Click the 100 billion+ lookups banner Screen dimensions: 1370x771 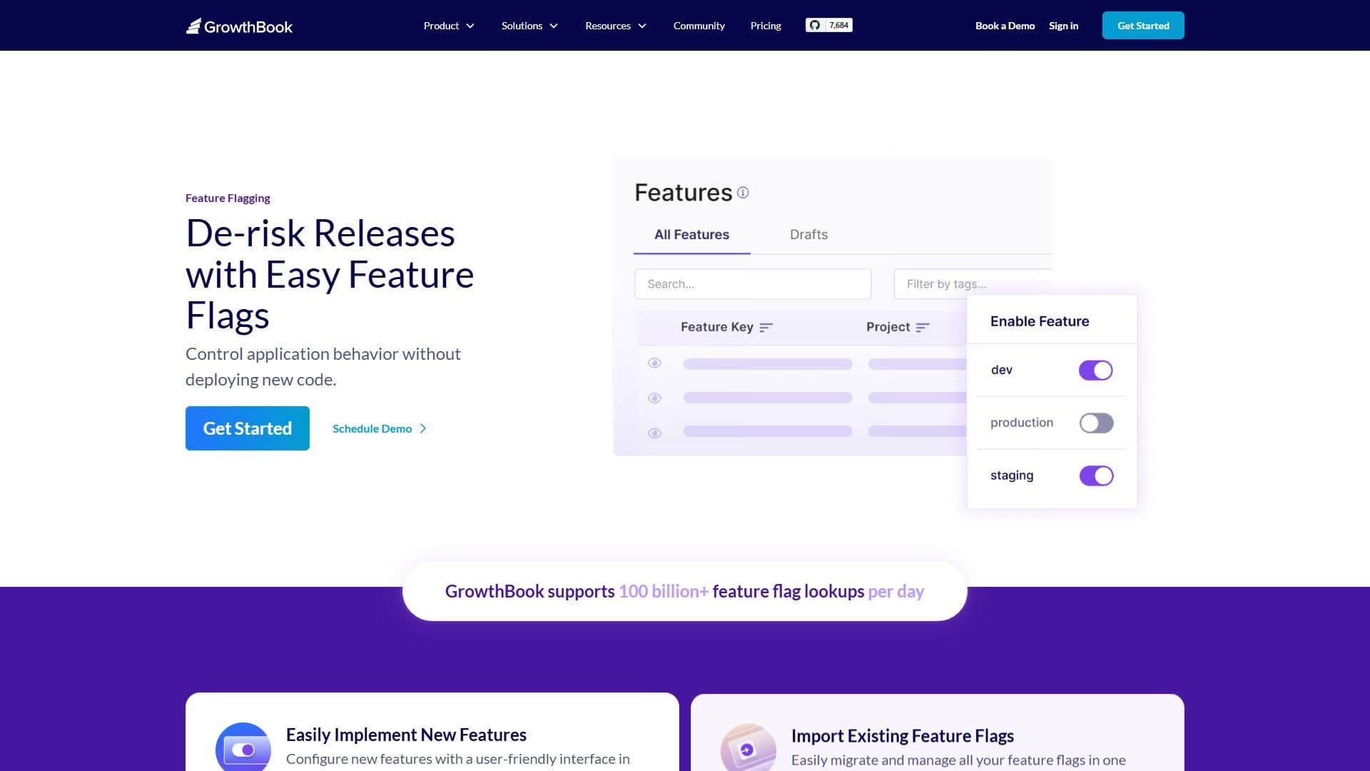(x=685, y=591)
